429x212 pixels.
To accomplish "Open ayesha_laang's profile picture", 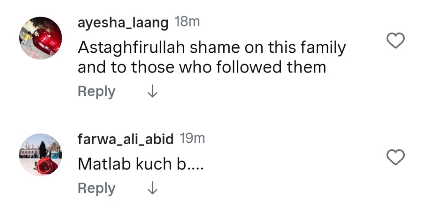I will tap(41, 38).
